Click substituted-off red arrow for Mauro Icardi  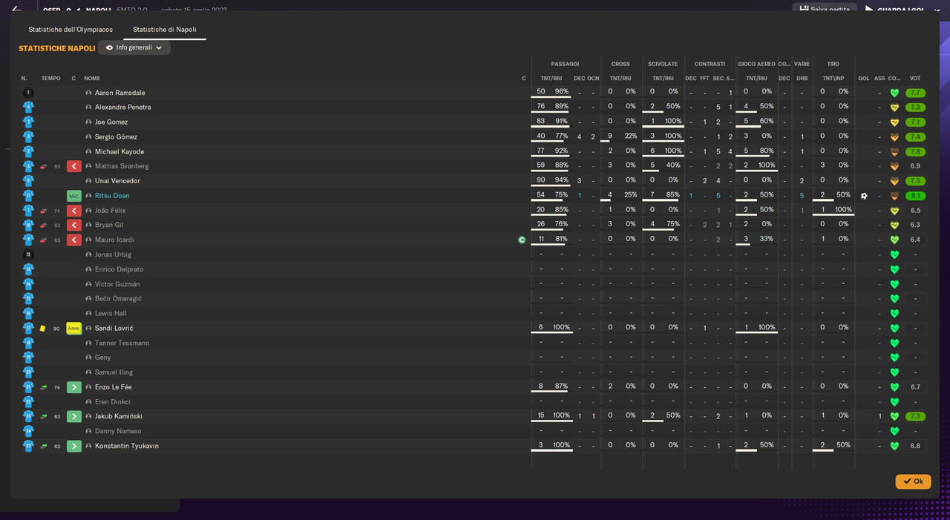coord(73,240)
